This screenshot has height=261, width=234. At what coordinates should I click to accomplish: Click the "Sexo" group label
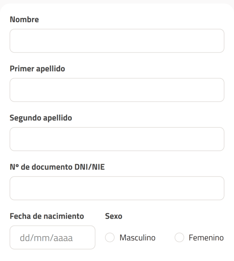[114, 216]
